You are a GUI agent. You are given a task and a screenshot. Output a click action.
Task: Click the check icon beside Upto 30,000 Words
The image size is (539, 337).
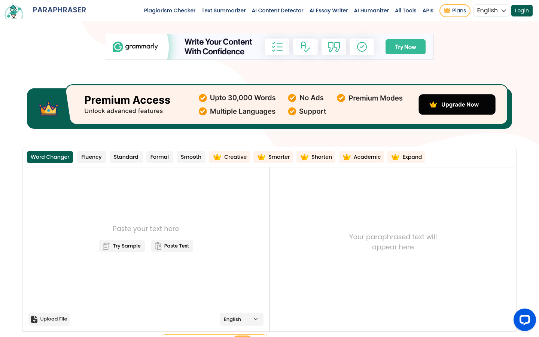click(202, 98)
